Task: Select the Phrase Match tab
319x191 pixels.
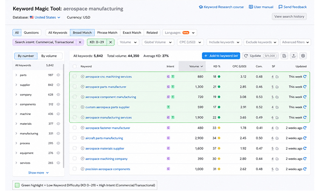Action: pos(107,33)
